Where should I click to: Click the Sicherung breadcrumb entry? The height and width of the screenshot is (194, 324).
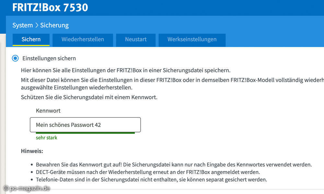point(54,25)
